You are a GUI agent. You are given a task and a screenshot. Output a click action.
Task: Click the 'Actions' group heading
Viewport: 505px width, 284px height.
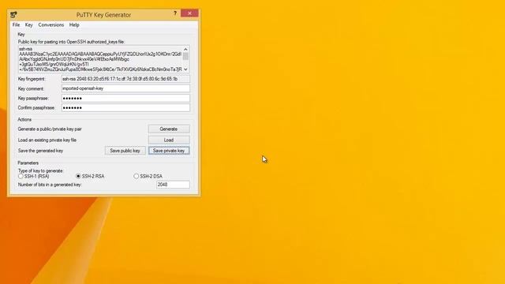coord(24,119)
